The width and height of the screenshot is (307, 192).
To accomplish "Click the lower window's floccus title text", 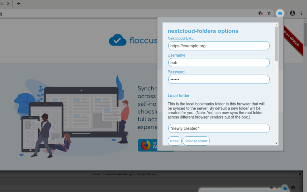I will [x=124, y=174].
